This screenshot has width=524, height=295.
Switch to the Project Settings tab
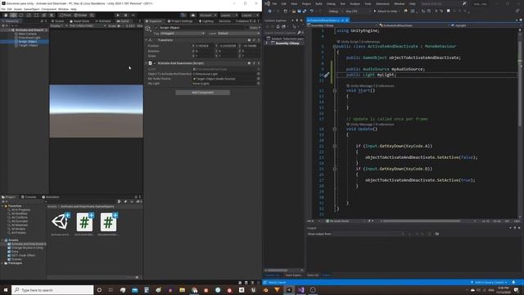click(x=180, y=21)
